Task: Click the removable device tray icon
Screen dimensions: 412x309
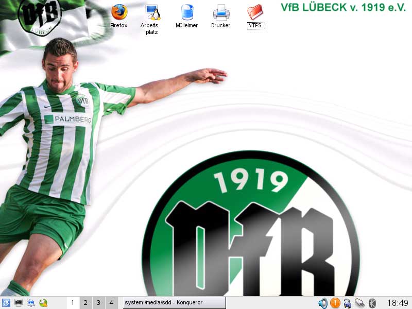Action: click(359, 303)
